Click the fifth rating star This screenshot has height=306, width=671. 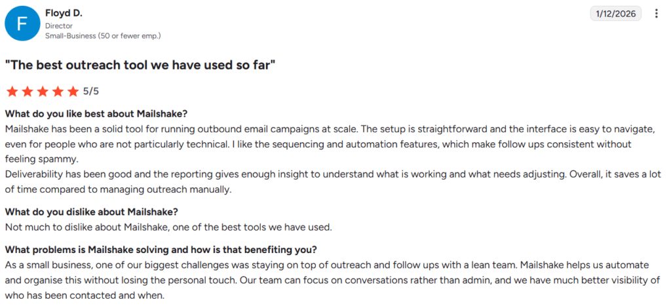coord(73,91)
